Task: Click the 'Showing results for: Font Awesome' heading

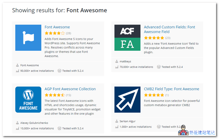Action: 59,10
